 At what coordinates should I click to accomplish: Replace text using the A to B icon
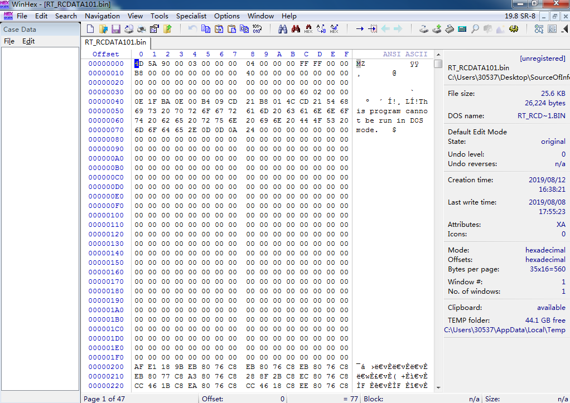click(x=321, y=29)
